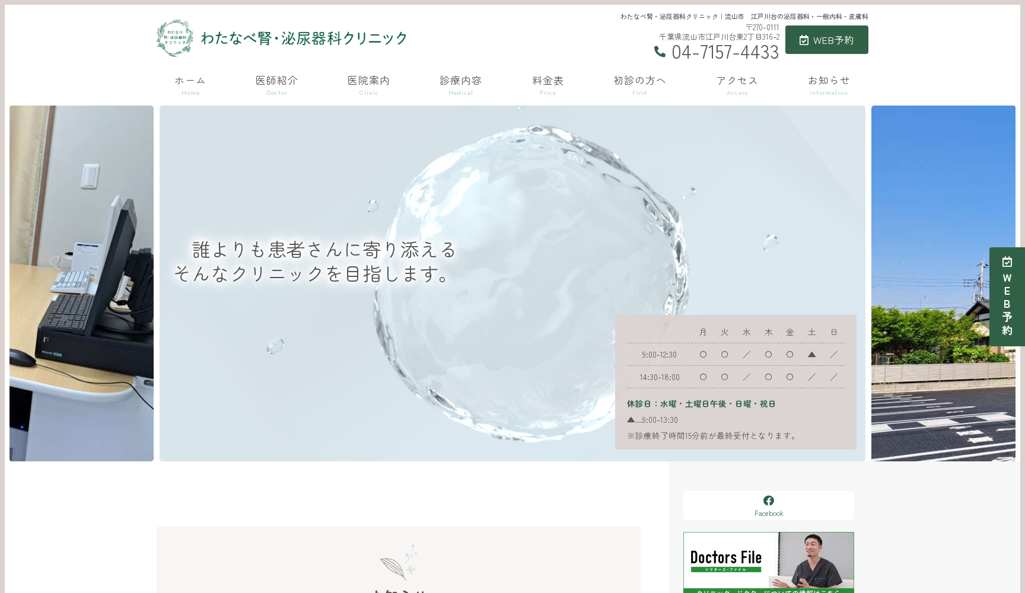Select the 診療内容 Medical navigation entry
1025x593 pixels.
[460, 81]
